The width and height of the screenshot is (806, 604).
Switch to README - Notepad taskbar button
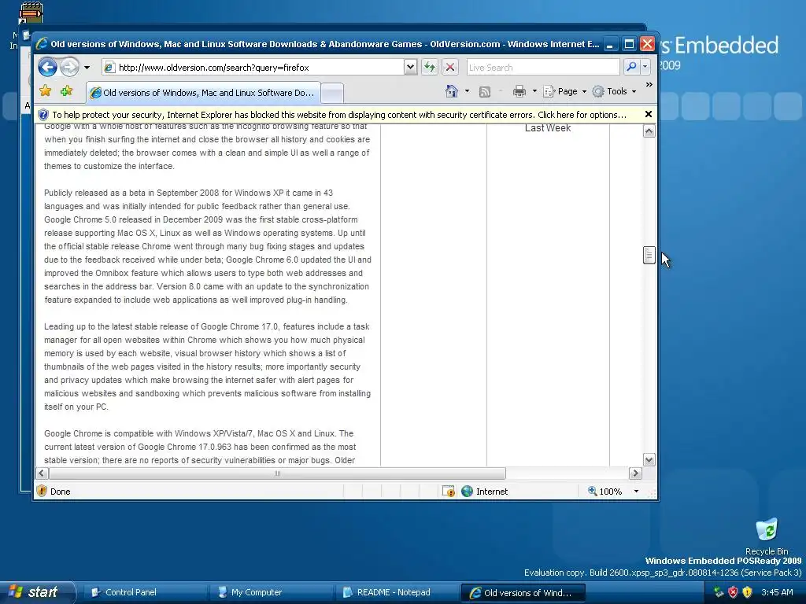(397, 592)
